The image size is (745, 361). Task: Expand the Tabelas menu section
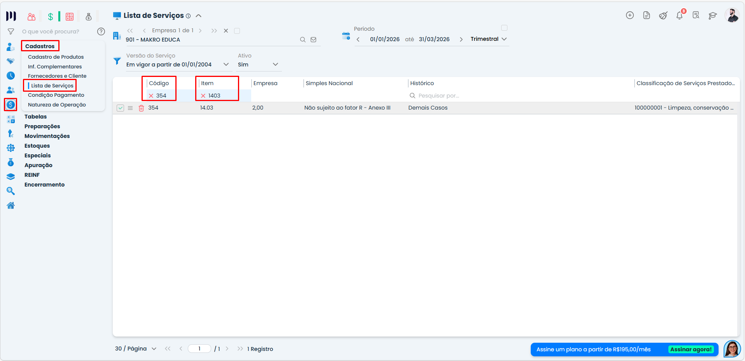click(35, 117)
